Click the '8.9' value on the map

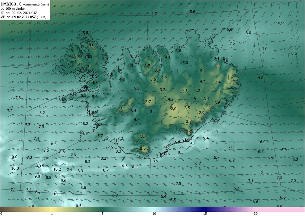[x=80, y=171]
